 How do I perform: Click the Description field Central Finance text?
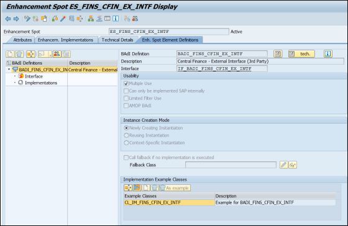click(260, 61)
